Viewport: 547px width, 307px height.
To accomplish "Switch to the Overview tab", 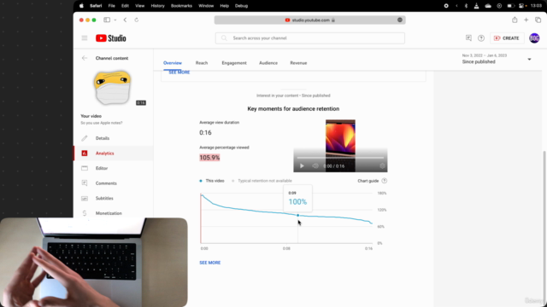I will coord(173,63).
